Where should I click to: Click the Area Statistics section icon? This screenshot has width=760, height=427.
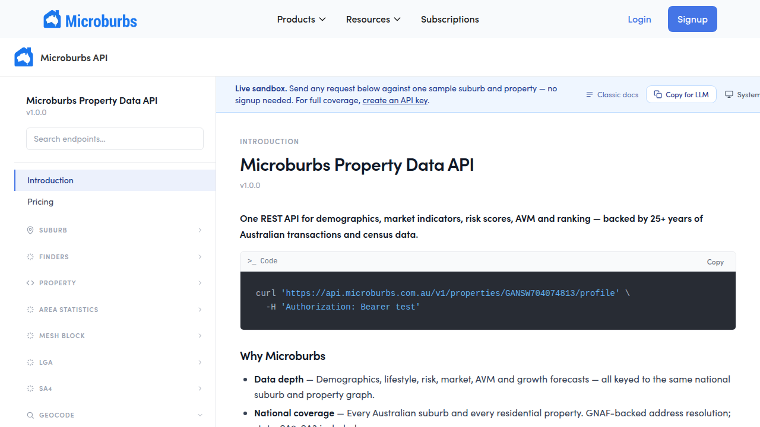coord(30,310)
